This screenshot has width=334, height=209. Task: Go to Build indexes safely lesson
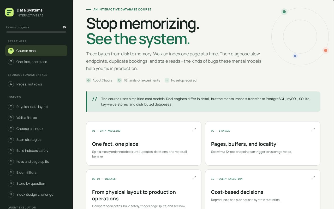click(x=36, y=150)
